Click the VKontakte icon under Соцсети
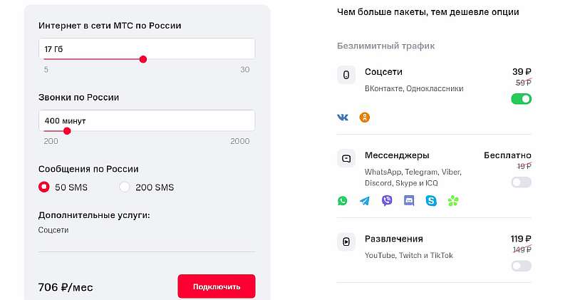 click(343, 118)
